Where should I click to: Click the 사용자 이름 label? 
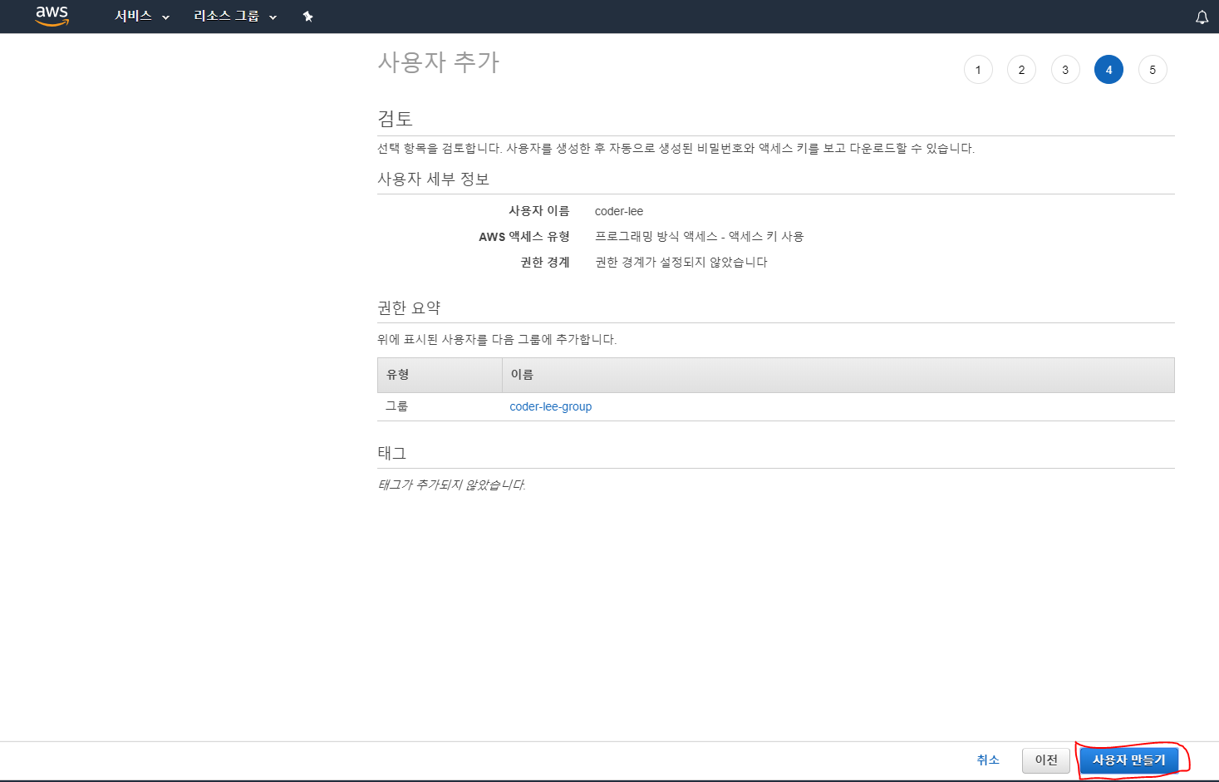(x=539, y=211)
